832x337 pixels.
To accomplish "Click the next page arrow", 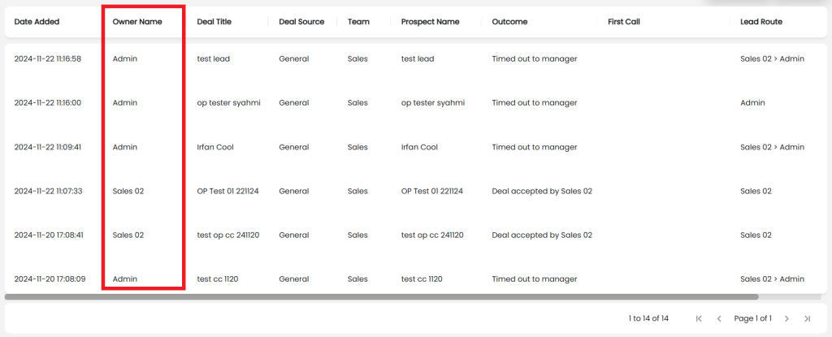I will coord(786,318).
